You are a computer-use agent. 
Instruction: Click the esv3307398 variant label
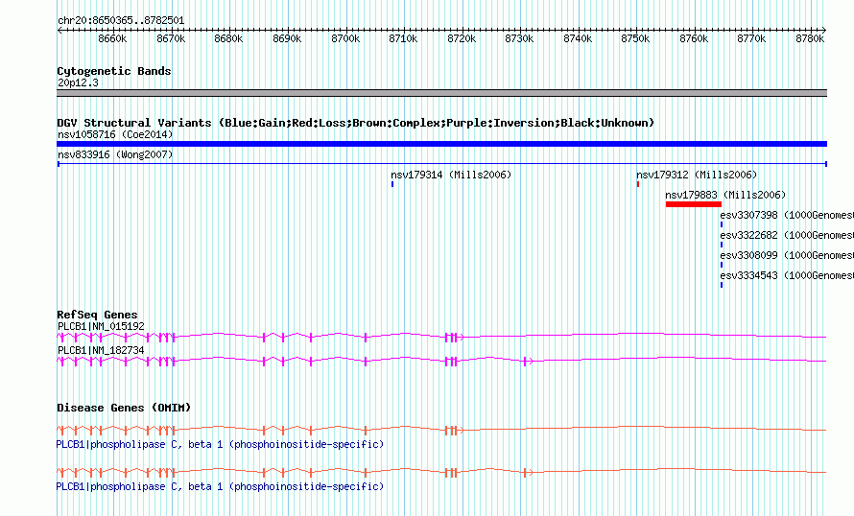click(787, 215)
